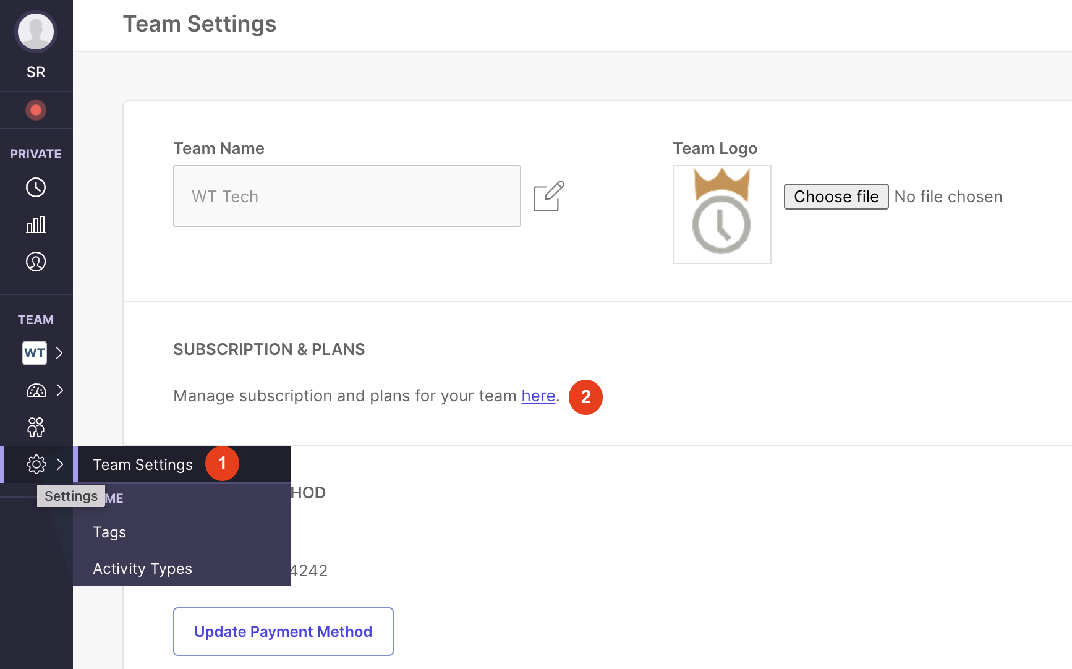Select the dashboard speedometer icon

[x=36, y=390]
